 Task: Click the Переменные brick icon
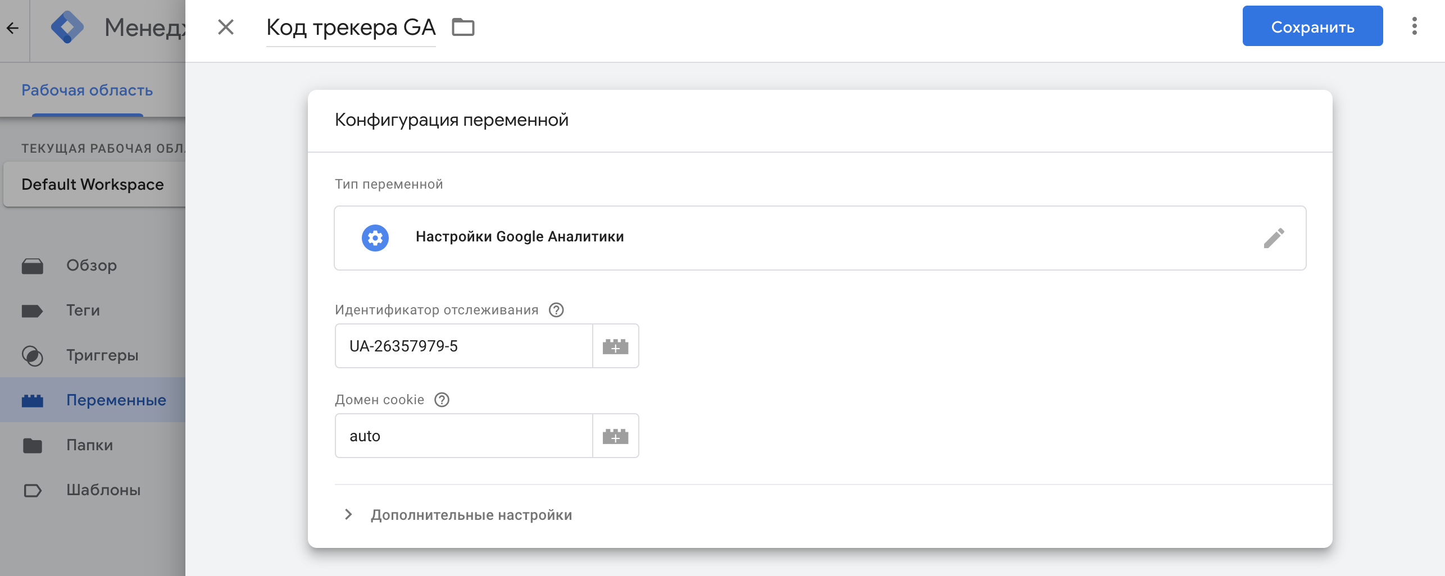click(33, 400)
